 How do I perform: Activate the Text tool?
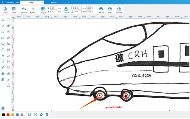tap(3, 56)
